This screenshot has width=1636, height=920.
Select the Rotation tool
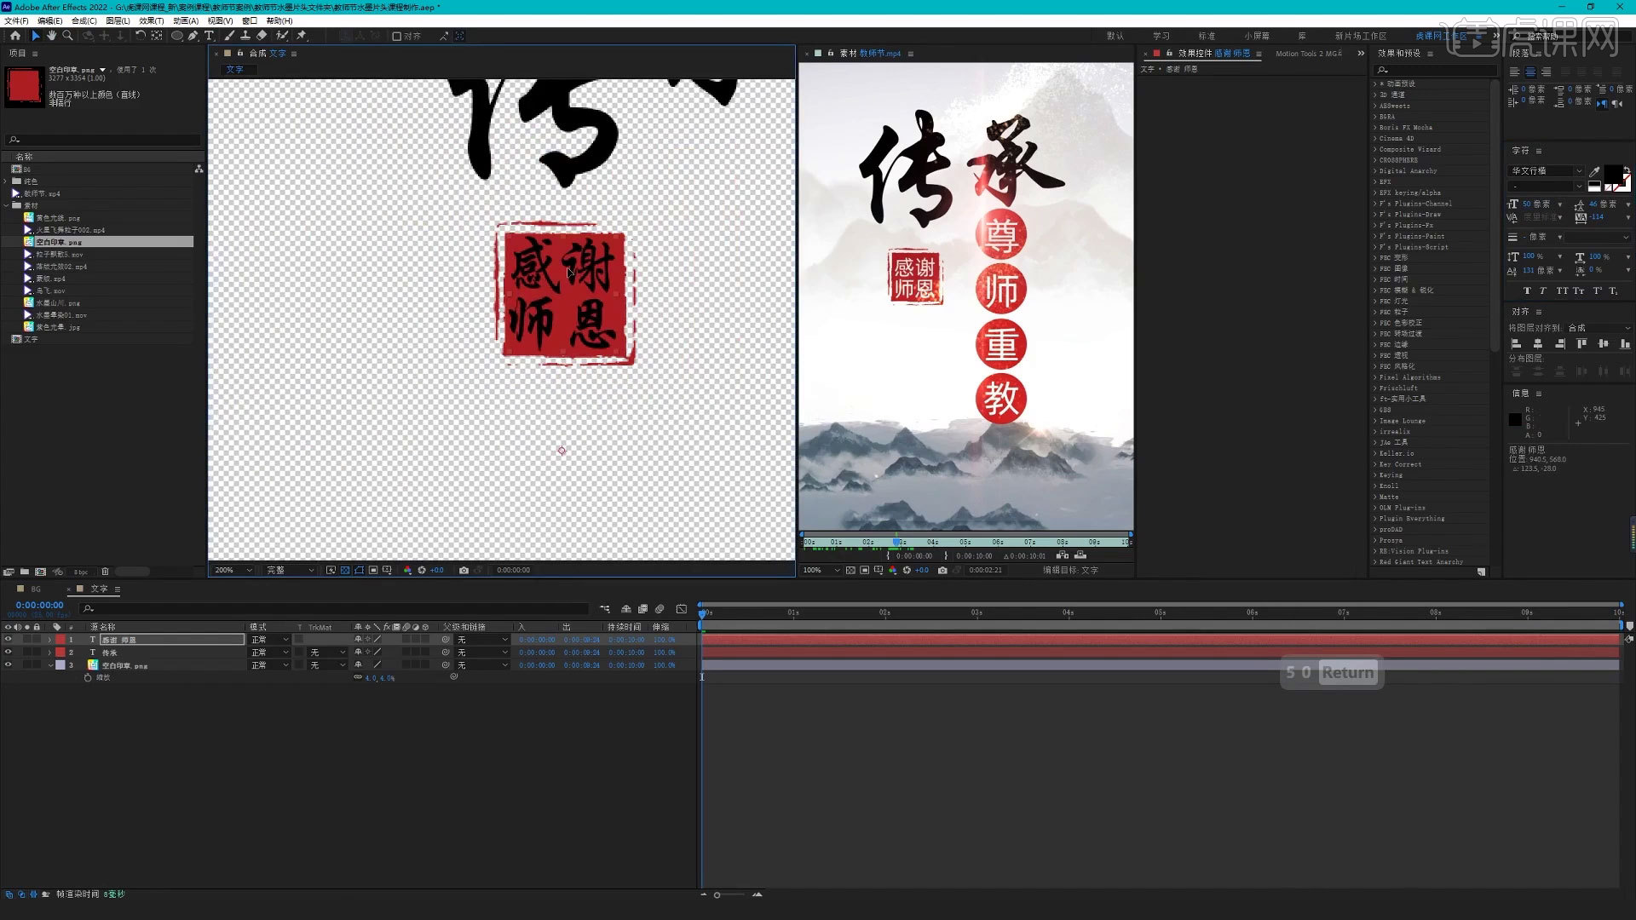coord(141,36)
